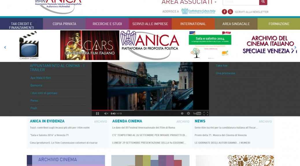Click the playing trailer video frame
Screen dimensions: 300x166
[150, 86]
